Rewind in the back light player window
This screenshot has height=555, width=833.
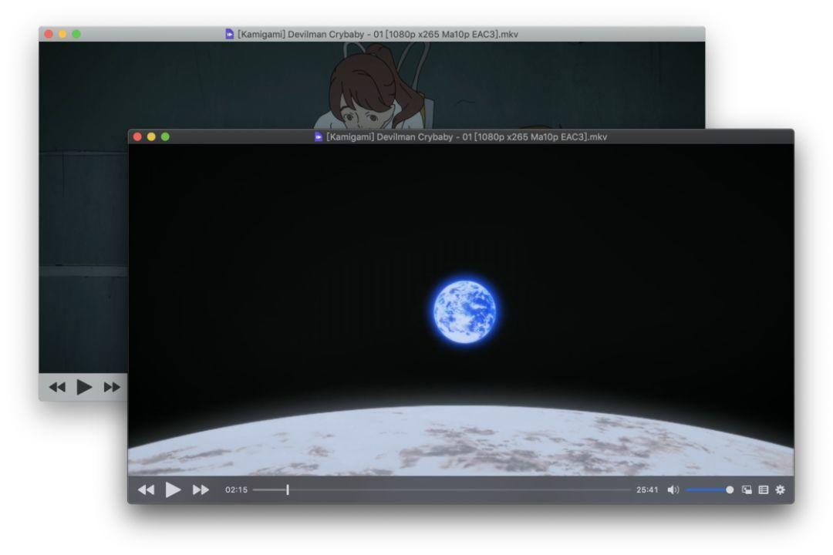(x=57, y=387)
